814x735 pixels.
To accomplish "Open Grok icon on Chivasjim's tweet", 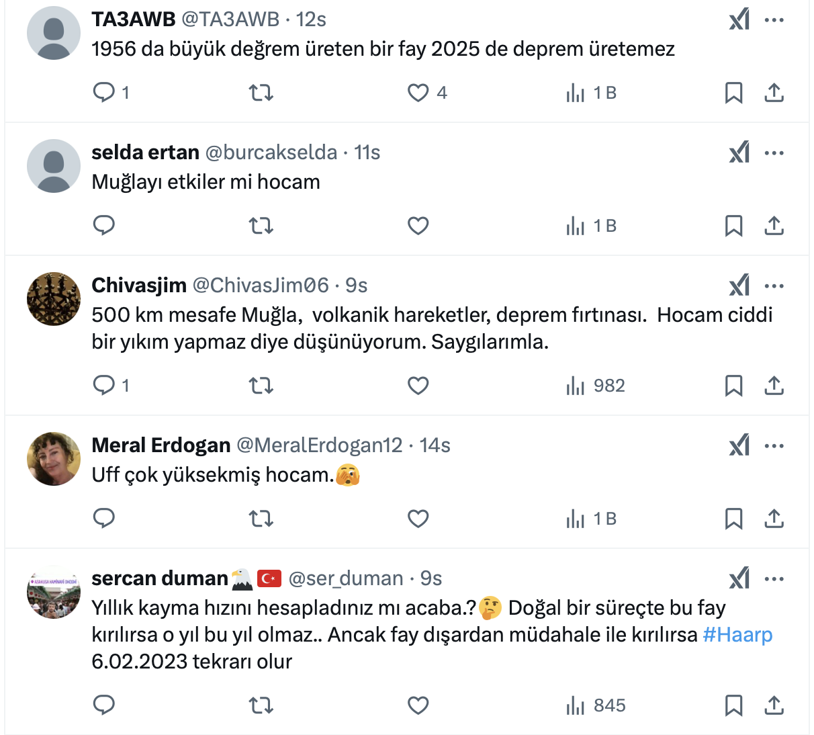I will pyautogui.click(x=739, y=286).
